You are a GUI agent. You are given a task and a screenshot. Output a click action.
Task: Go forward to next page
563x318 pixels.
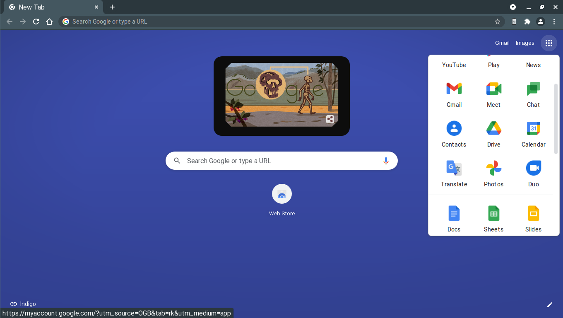click(23, 22)
